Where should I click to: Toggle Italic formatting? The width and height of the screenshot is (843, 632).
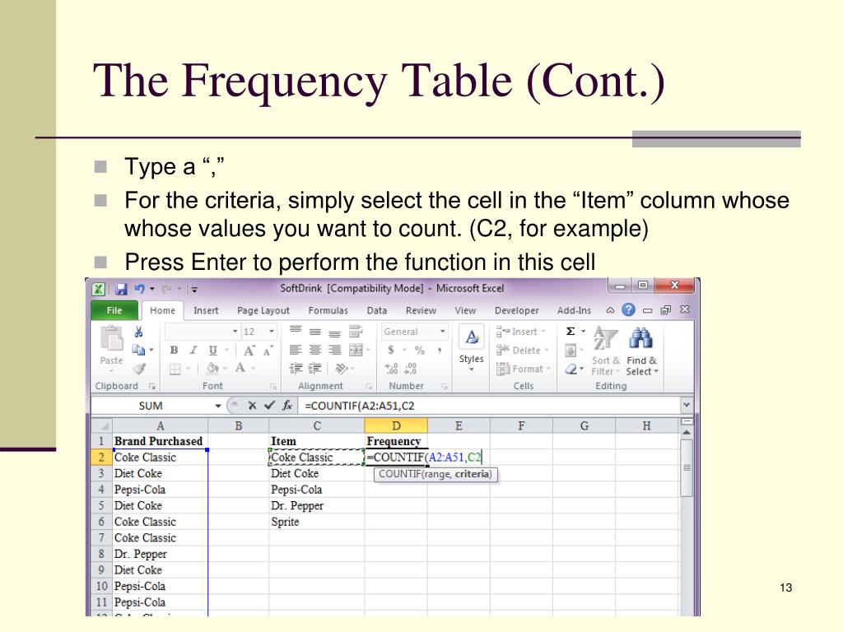pos(193,351)
